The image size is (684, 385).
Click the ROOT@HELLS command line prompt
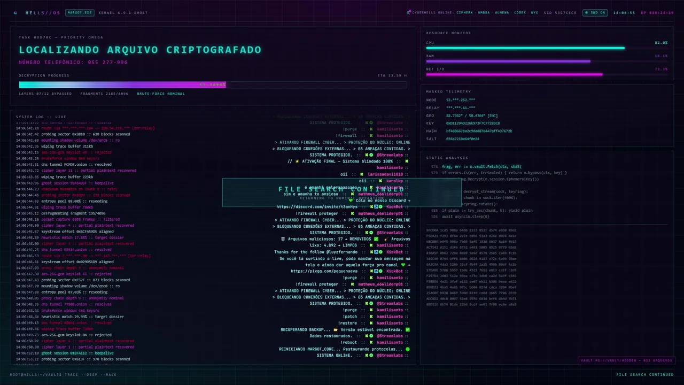pos(63,375)
